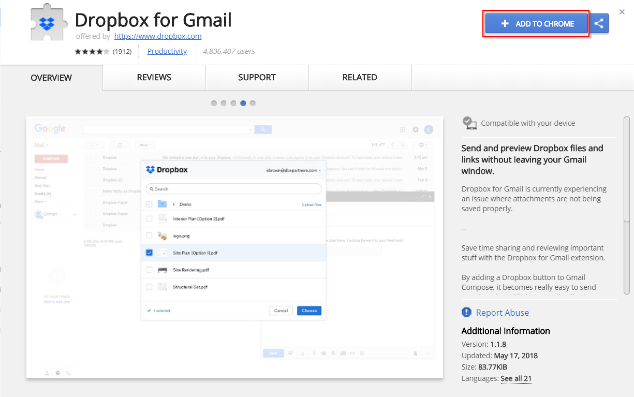Image resolution: width=634 pixels, height=397 pixels.
Task: Go to the RELATED tab
Action: 360,77
